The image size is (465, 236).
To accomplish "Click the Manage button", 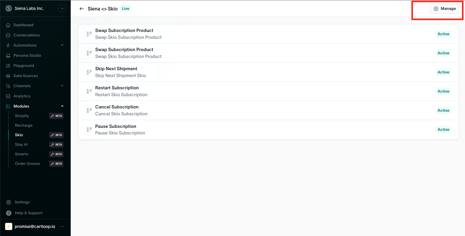I will [x=444, y=9].
